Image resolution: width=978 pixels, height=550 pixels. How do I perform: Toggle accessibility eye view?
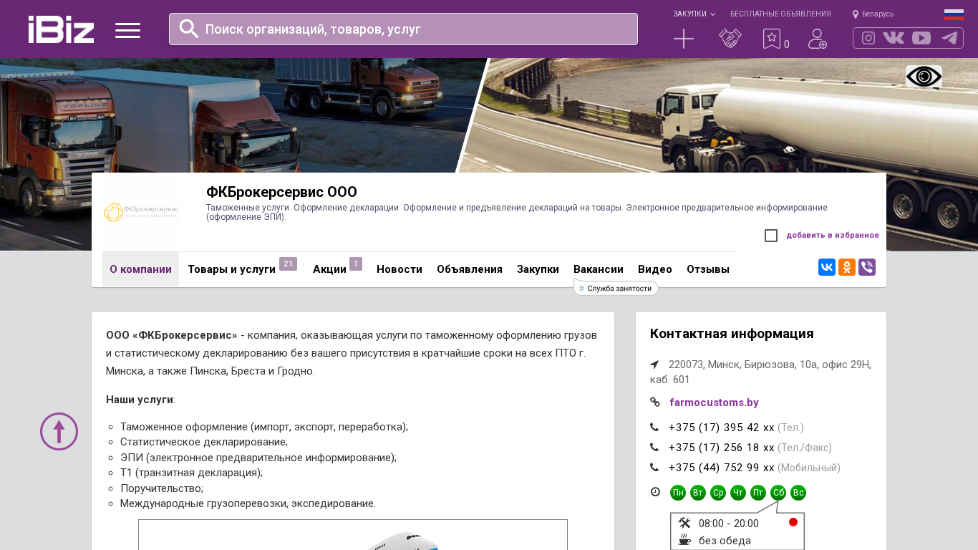[924, 77]
